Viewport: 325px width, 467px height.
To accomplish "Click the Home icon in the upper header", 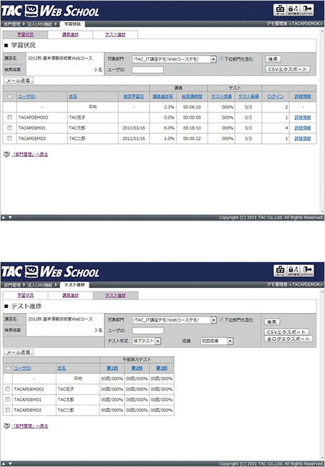I will tap(280, 9).
